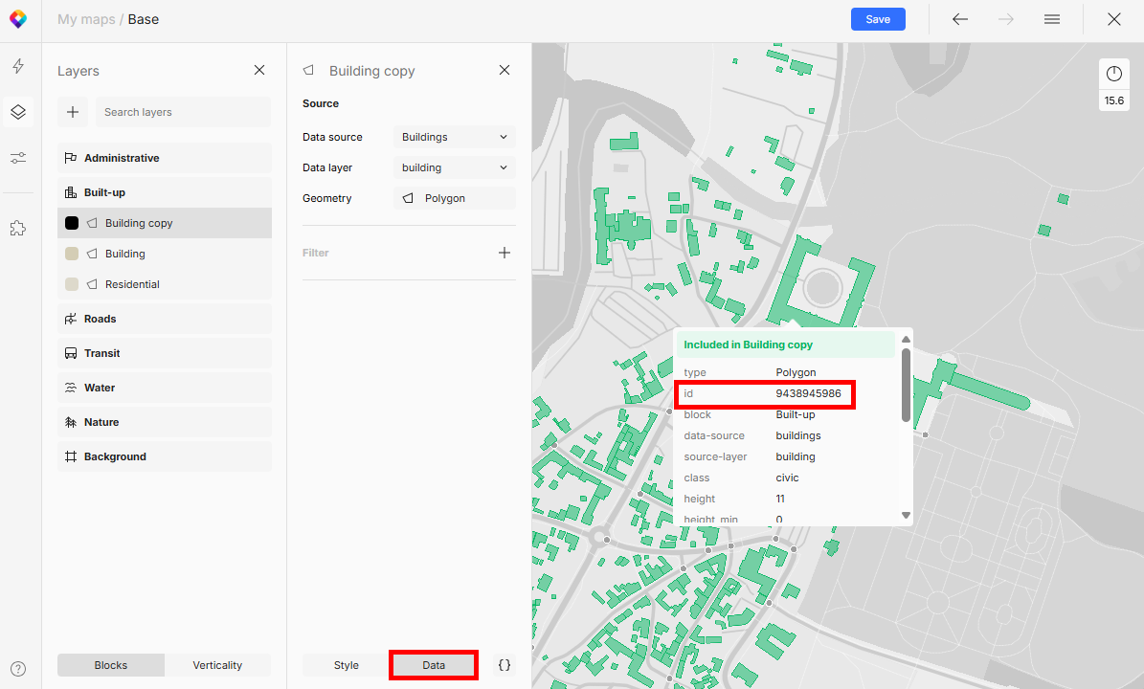Image resolution: width=1144 pixels, height=689 pixels.
Task: Click the lightning bolt icon in sidebar
Action: 18,66
